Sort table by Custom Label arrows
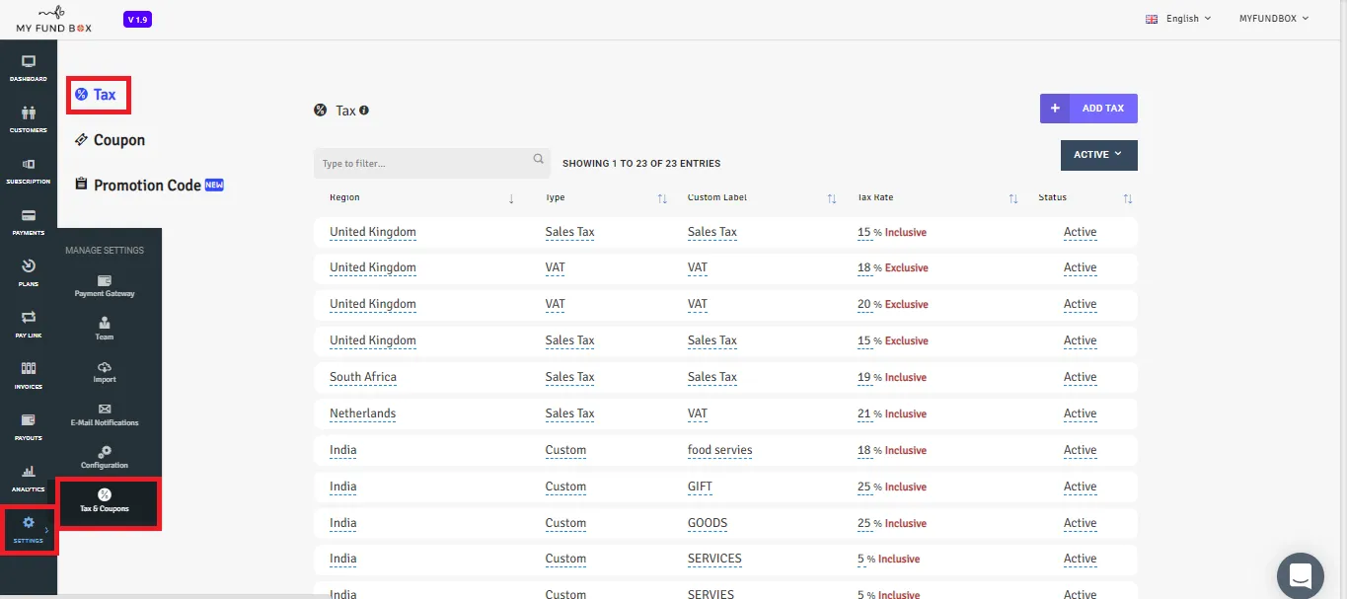This screenshot has width=1347, height=599. coord(832,199)
